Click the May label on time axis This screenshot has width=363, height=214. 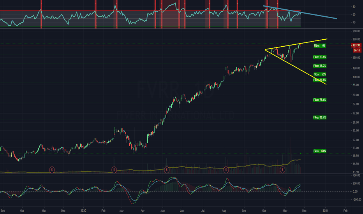(x=163, y=211)
